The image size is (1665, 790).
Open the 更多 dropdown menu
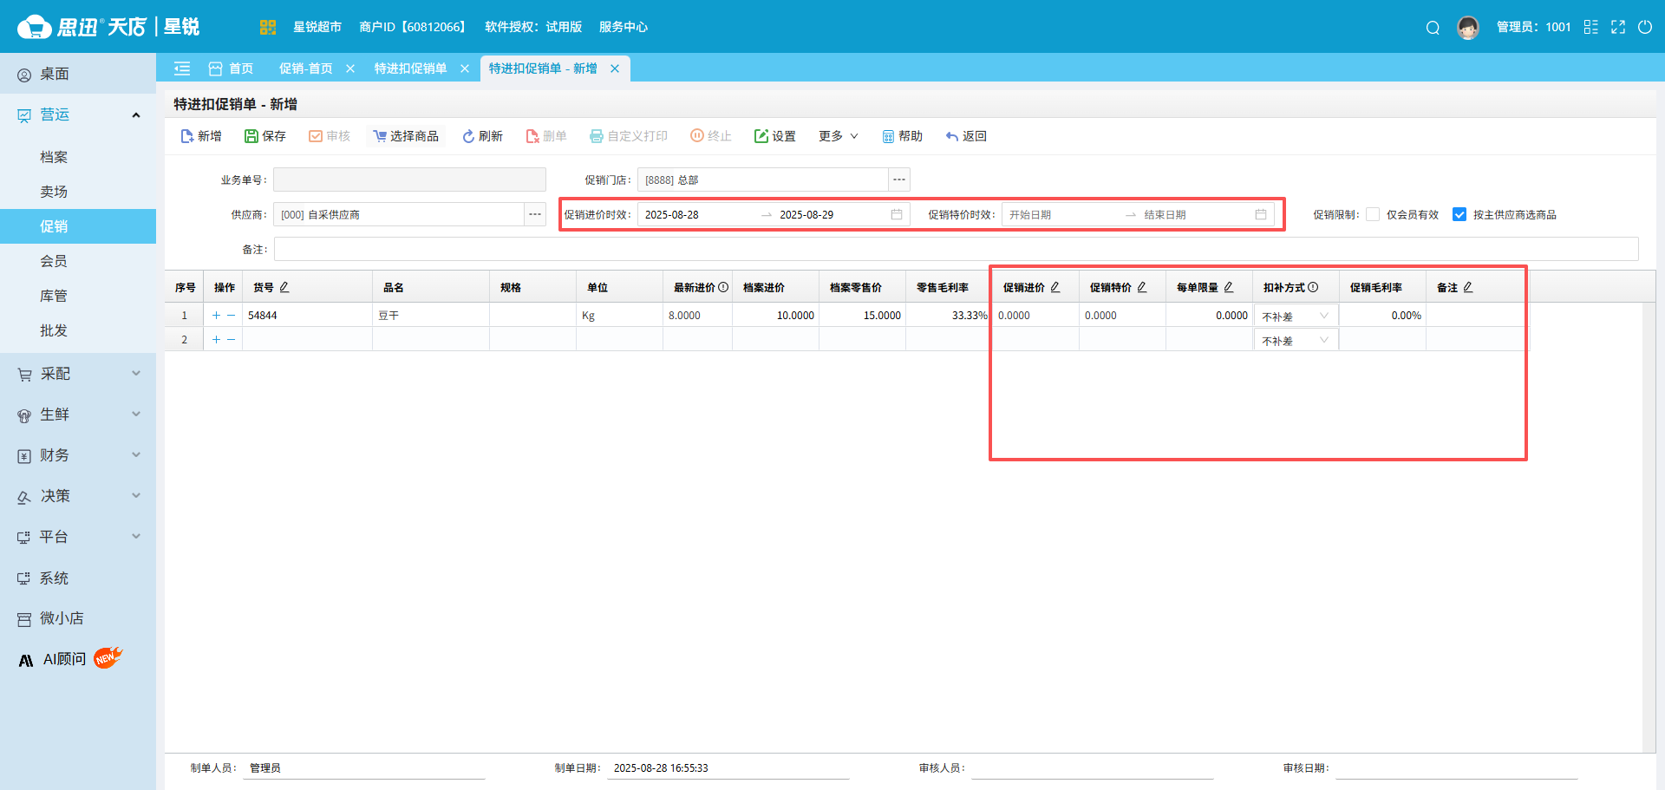(838, 136)
